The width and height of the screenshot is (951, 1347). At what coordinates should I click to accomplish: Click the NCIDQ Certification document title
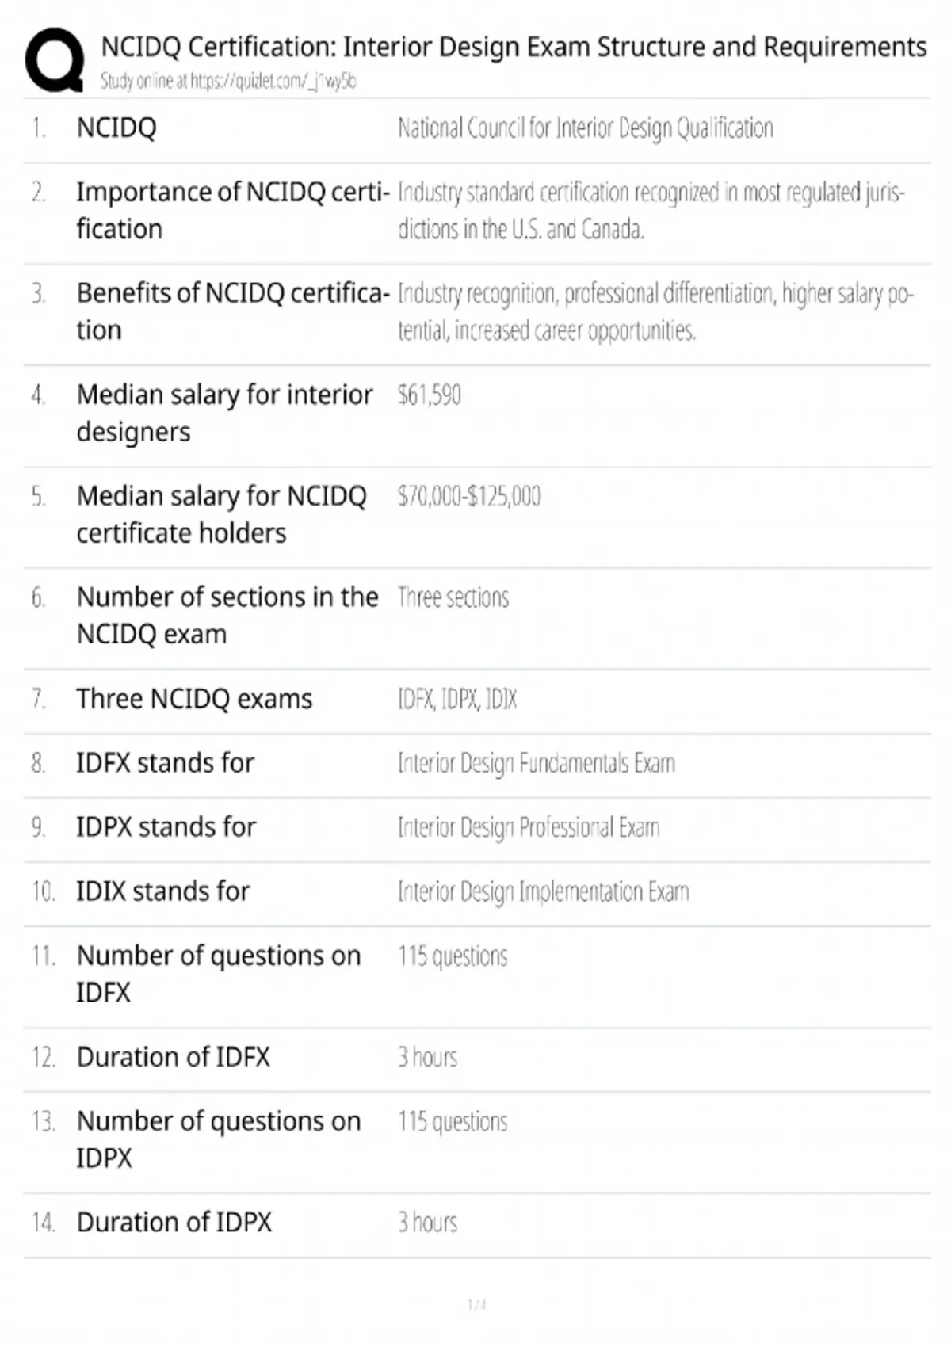click(x=514, y=48)
